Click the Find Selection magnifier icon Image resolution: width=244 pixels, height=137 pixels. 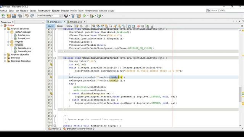click(x=94, y=26)
